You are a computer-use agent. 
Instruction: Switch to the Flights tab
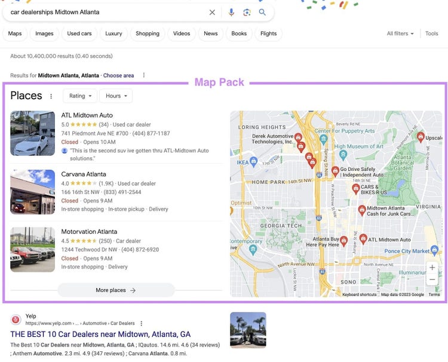click(x=269, y=33)
